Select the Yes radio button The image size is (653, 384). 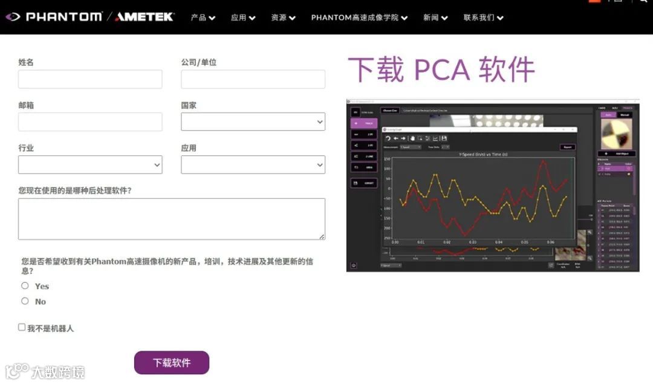(x=25, y=285)
